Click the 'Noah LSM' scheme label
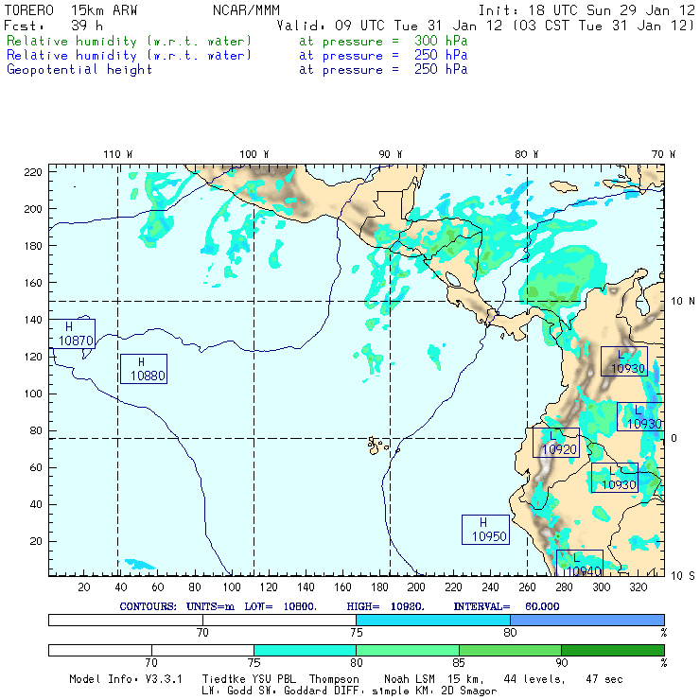The width and height of the screenshot is (700, 700). (410, 679)
